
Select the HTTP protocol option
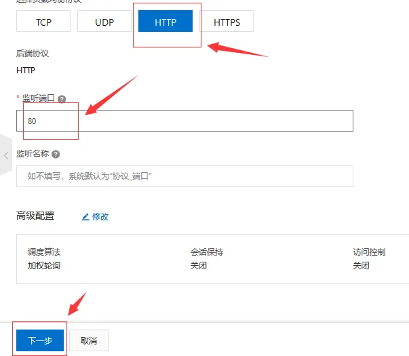click(165, 21)
